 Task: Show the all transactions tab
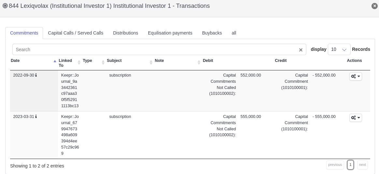tap(234, 33)
